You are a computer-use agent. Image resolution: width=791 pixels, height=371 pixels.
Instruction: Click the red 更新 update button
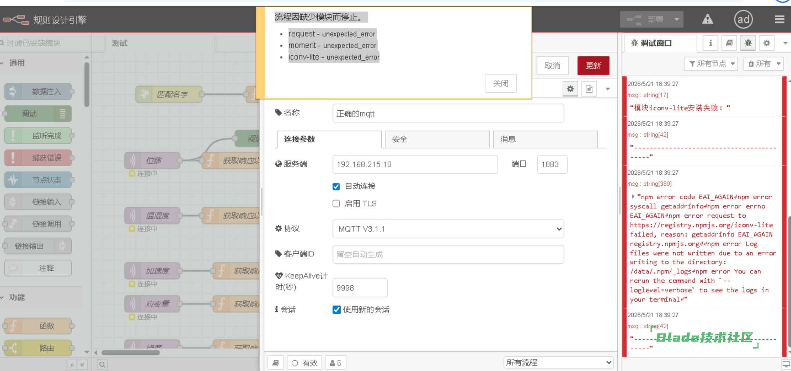593,65
